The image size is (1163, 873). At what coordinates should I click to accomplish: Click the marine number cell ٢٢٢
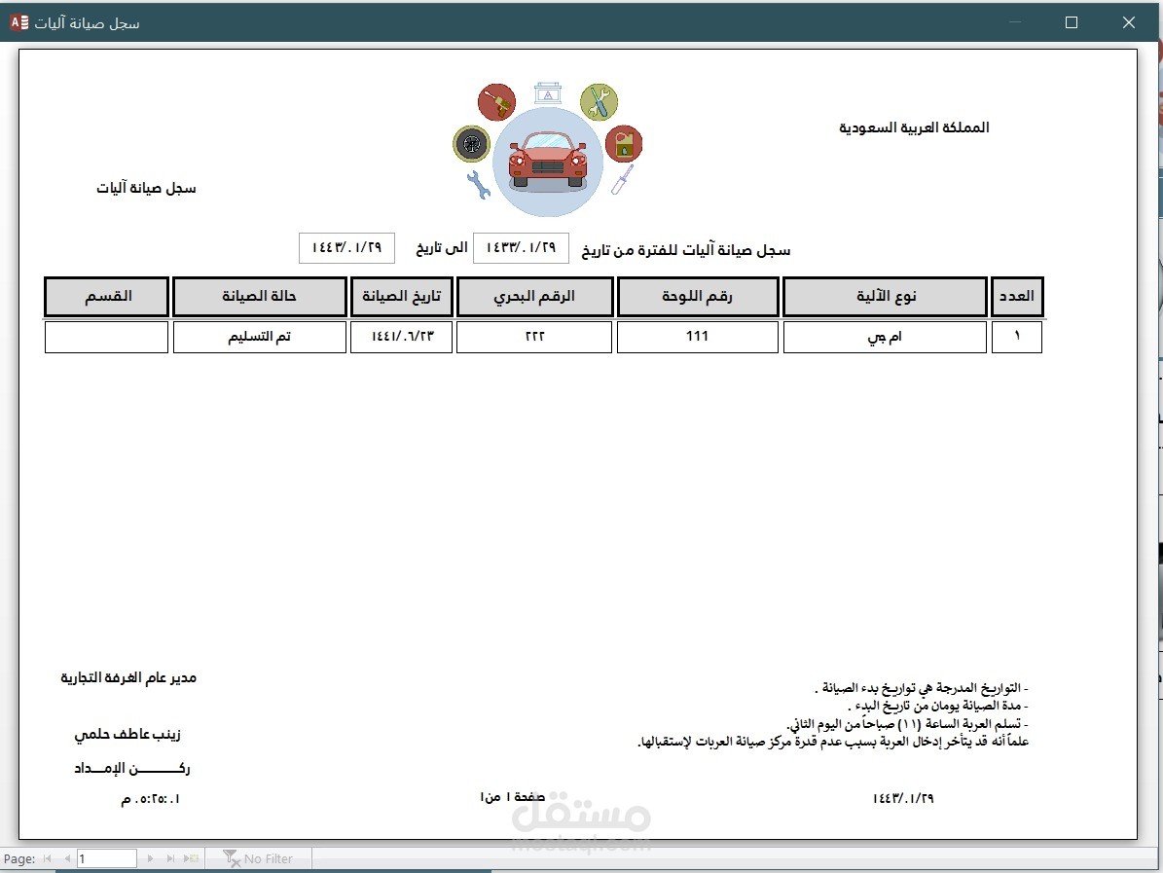pyautogui.click(x=534, y=337)
